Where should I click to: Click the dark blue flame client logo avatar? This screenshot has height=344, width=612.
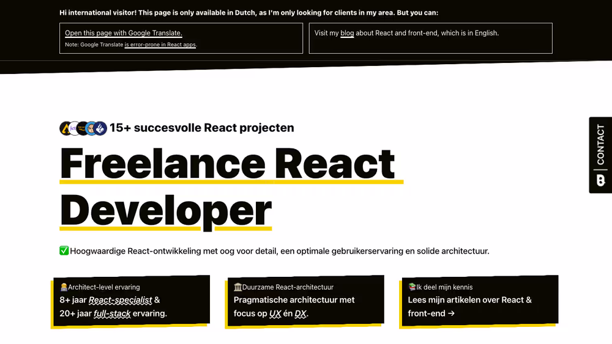(x=100, y=128)
